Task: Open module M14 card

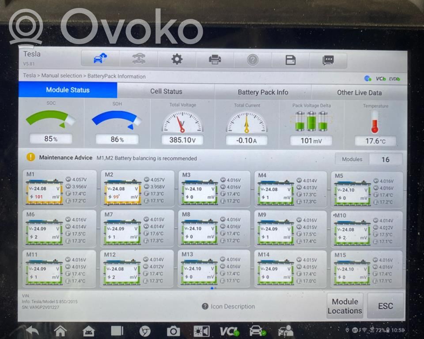Action: click(x=290, y=269)
